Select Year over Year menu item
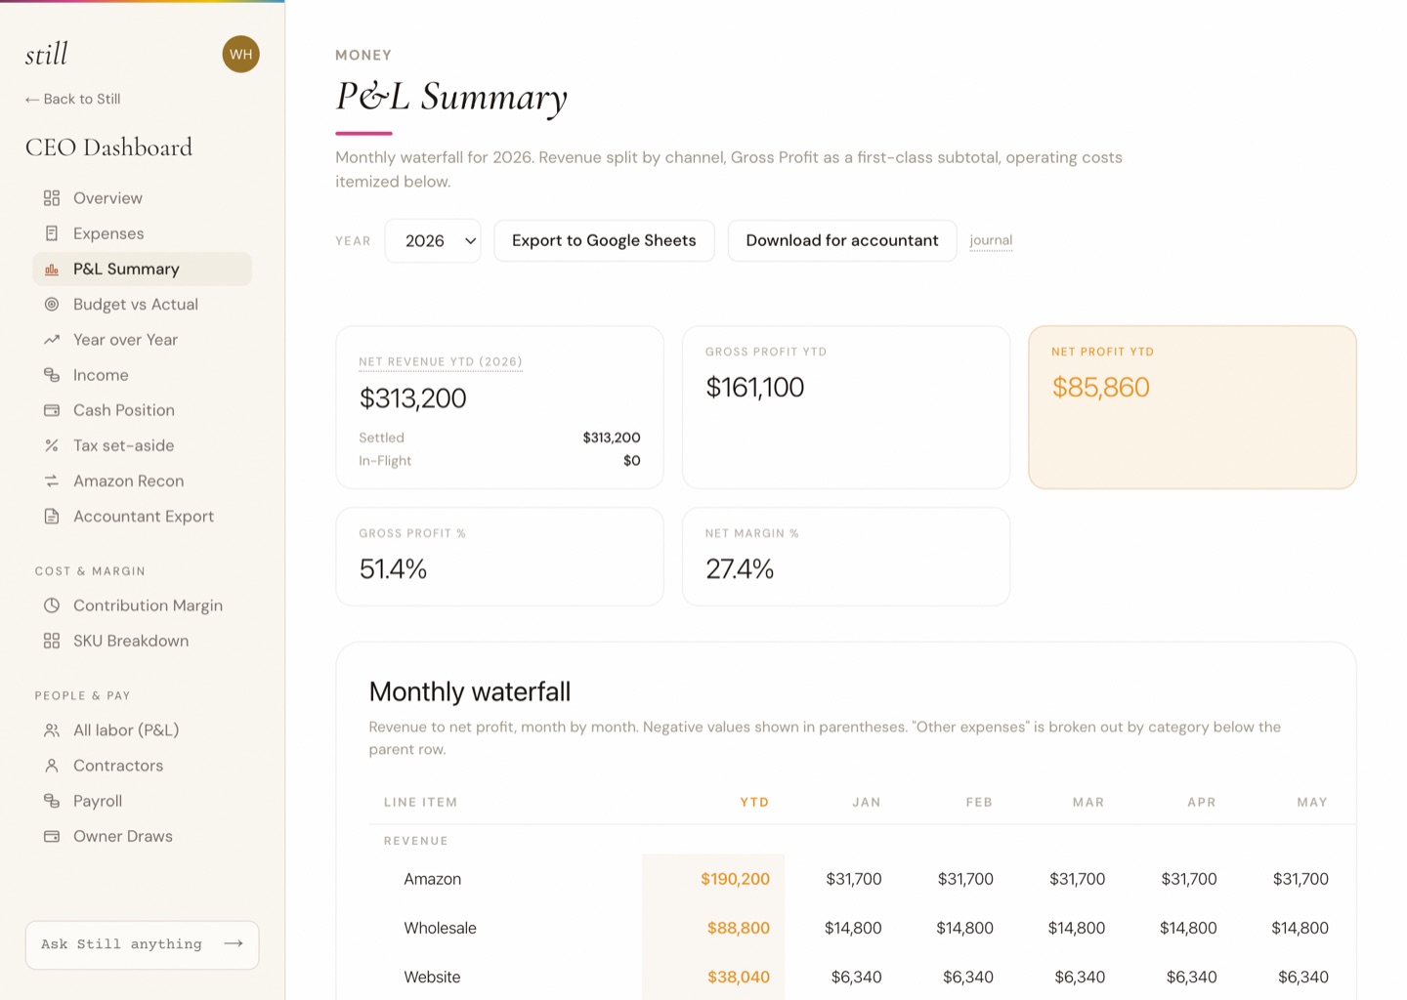The height and width of the screenshot is (1000, 1407). pyautogui.click(x=142, y=340)
